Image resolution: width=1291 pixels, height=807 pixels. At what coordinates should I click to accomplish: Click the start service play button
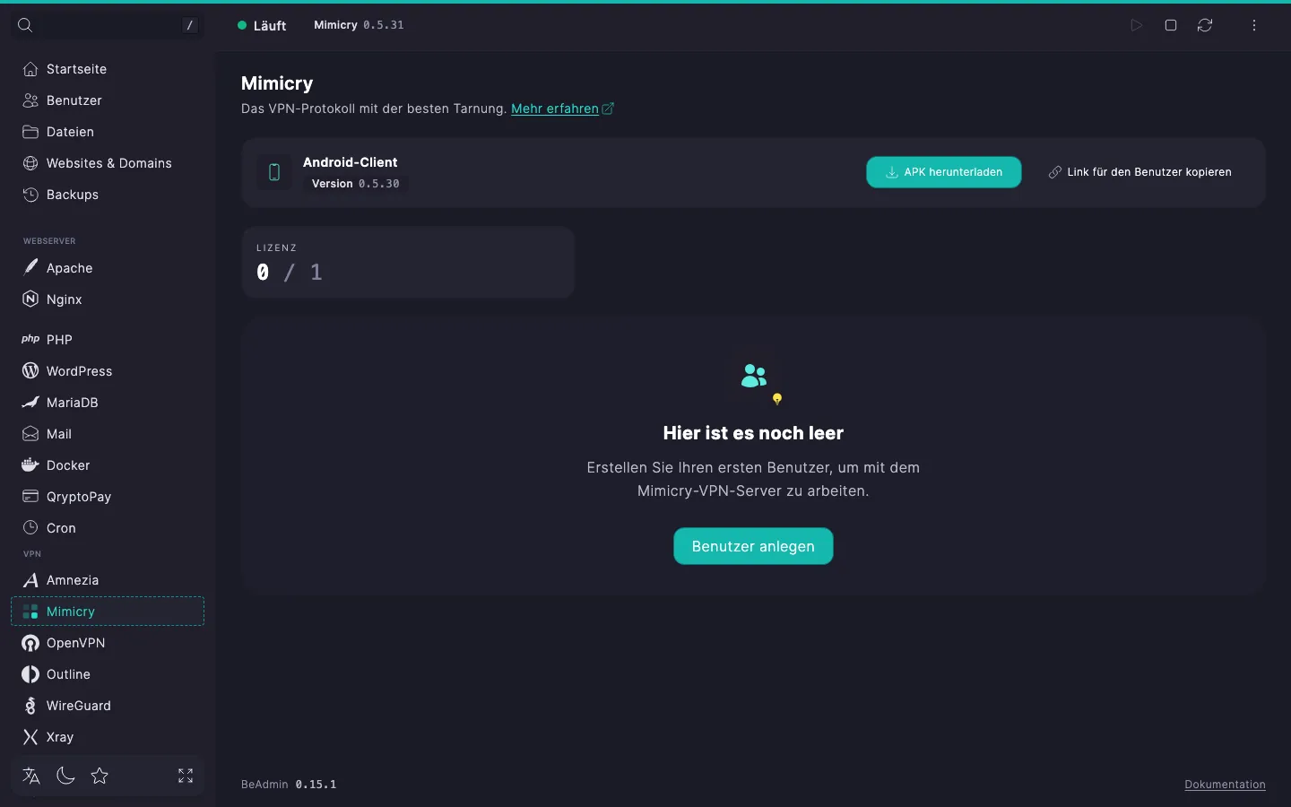1136,25
